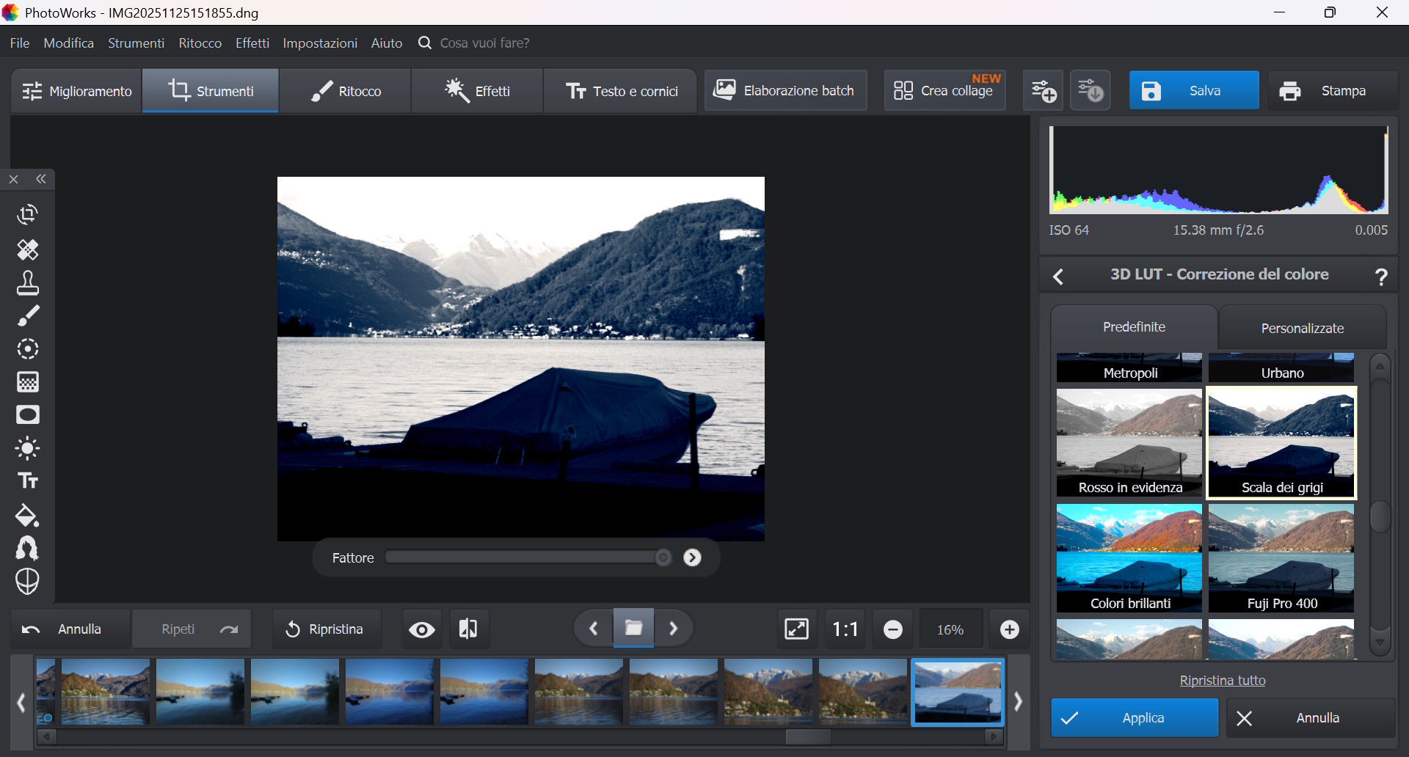Open the Effetti menu in the menu bar
1409x757 pixels.
252,43
